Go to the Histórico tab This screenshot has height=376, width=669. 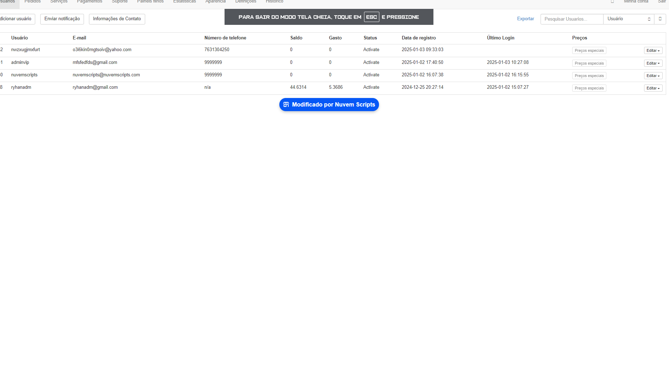click(274, 2)
